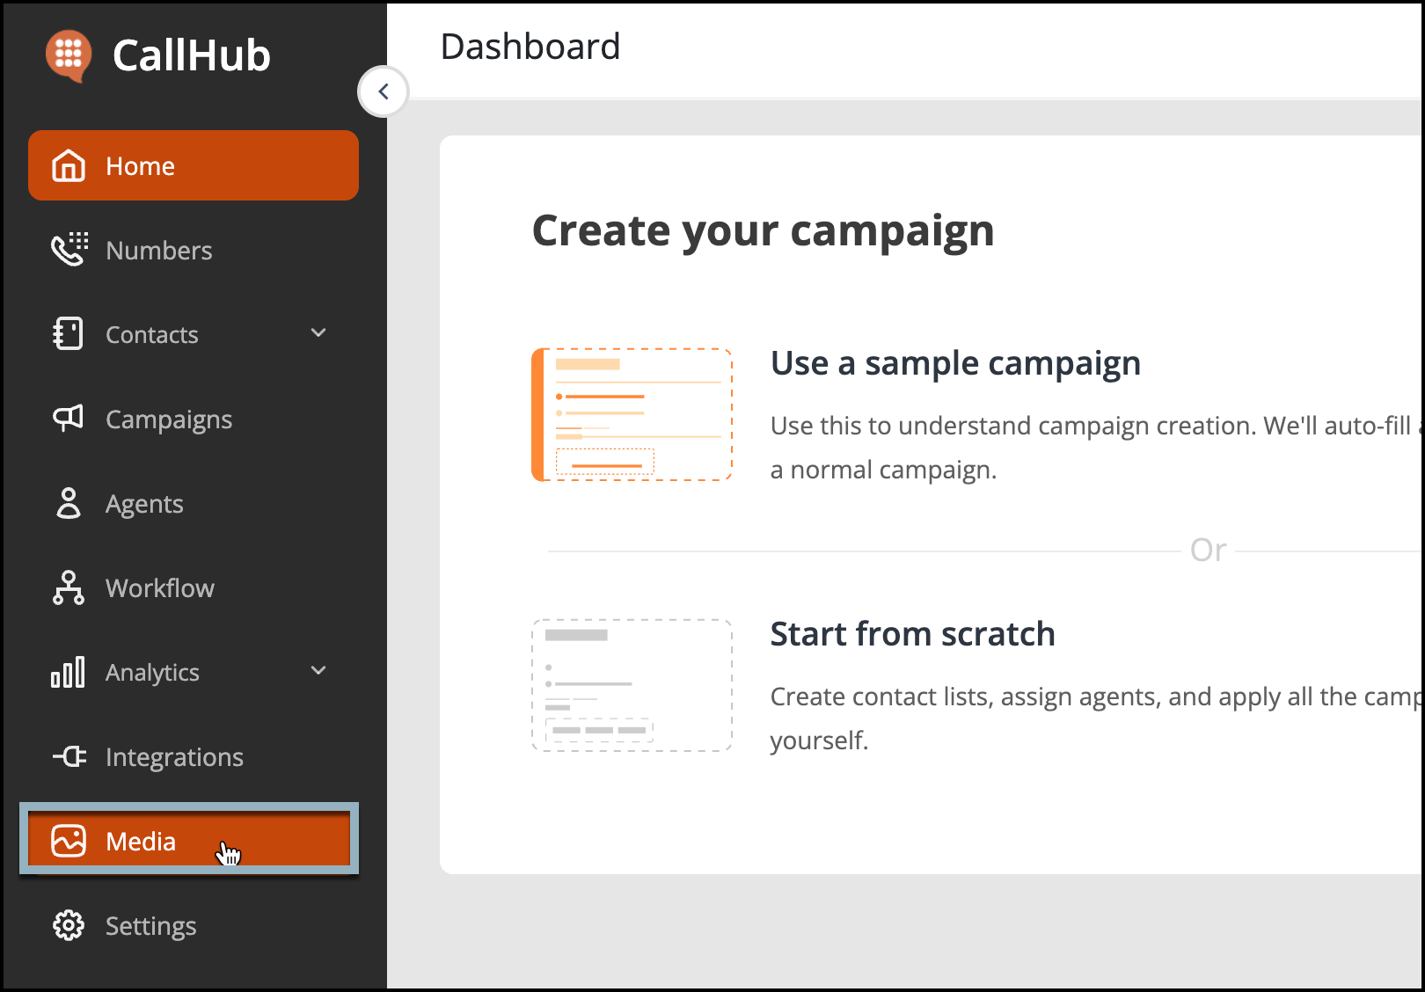Open Numbers via the phone keypad icon
The height and width of the screenshot is (992, 1425).
tap(69, 250)
